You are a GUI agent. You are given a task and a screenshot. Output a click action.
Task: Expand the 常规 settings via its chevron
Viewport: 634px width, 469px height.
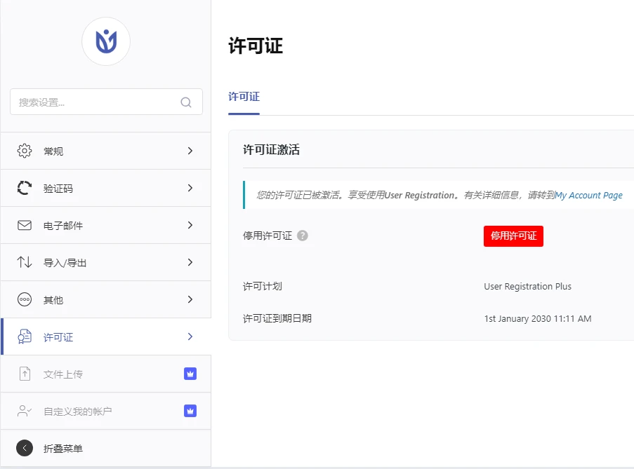[x=190, y=150]
